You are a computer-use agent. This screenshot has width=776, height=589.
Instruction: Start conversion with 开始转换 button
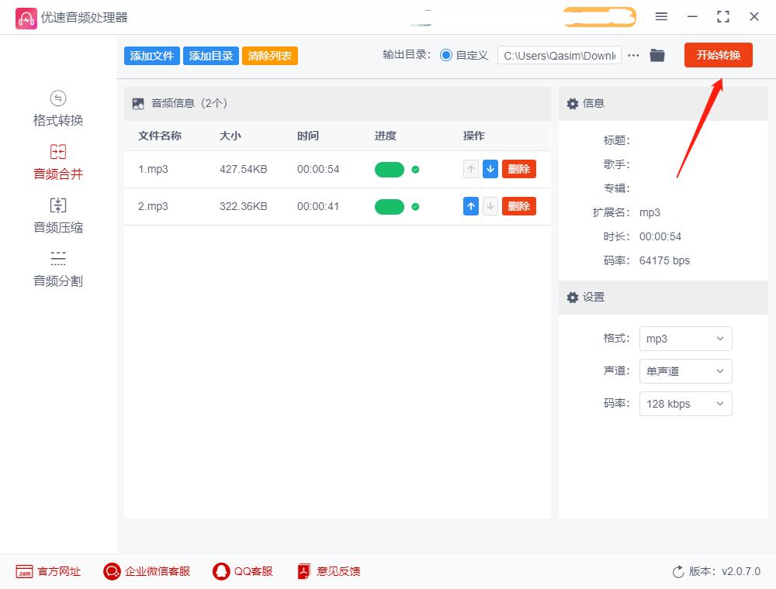[x=718, y=55]
